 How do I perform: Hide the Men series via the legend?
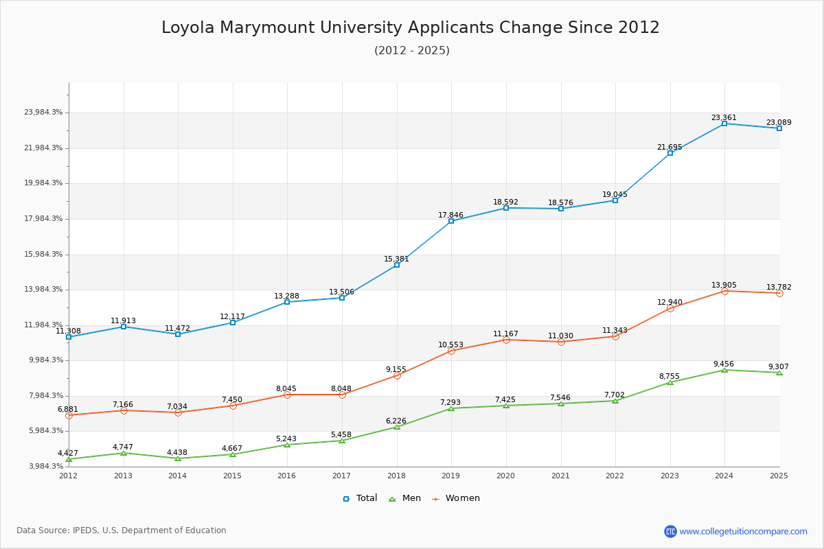(406, 498)
